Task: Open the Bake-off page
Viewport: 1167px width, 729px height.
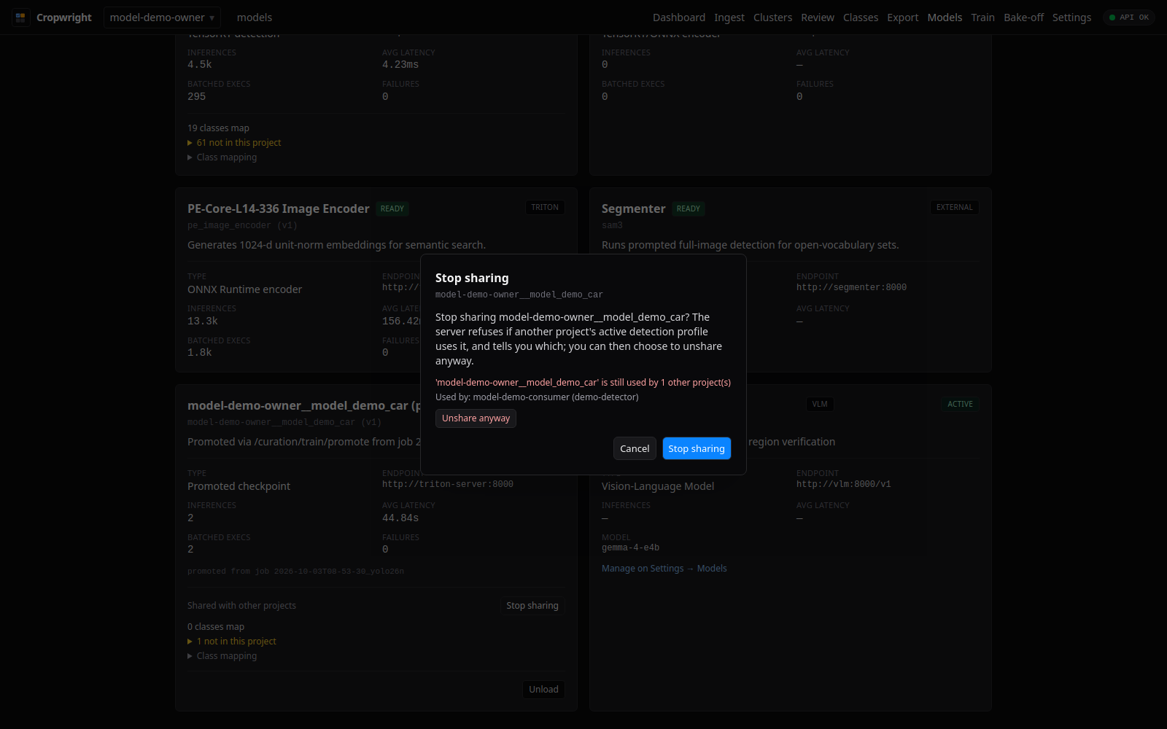Action: pyautogui.click(x=1023, y=17)
